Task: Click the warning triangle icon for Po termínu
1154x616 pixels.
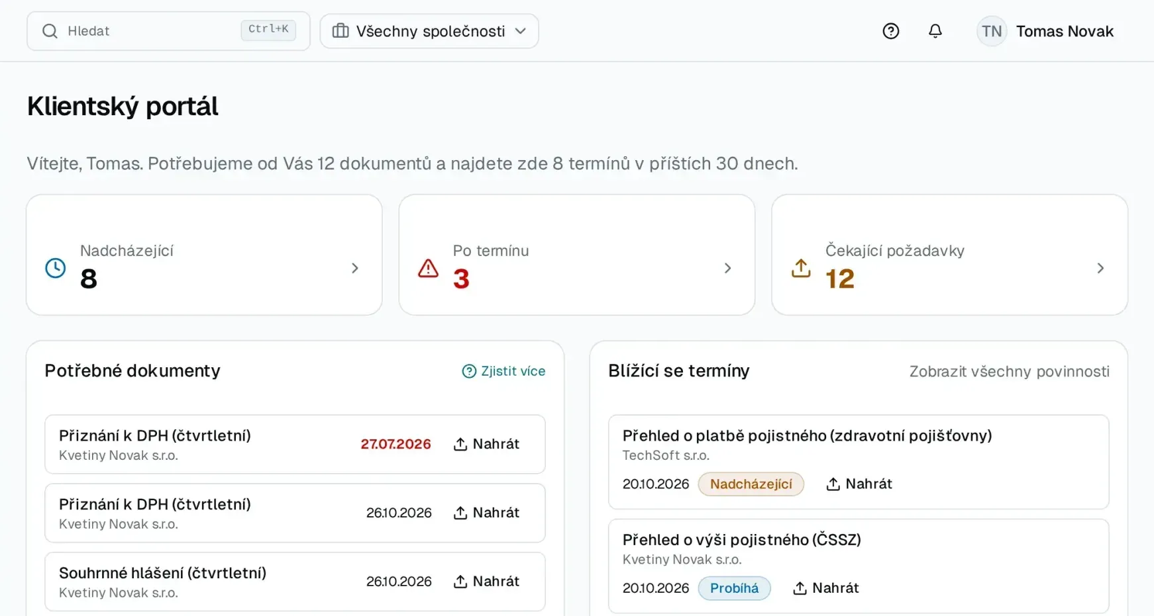Action: point(429,268)
